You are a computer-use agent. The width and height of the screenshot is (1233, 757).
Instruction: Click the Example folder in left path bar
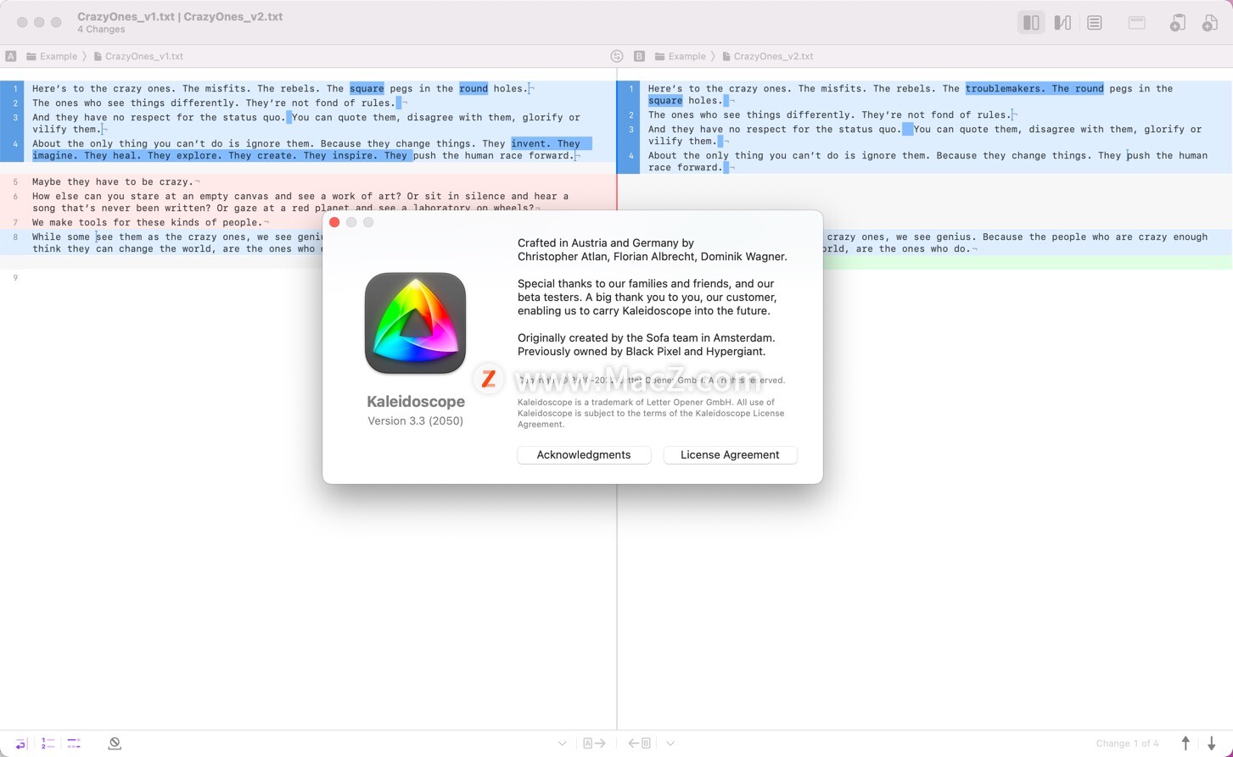[x=52, y=56]
